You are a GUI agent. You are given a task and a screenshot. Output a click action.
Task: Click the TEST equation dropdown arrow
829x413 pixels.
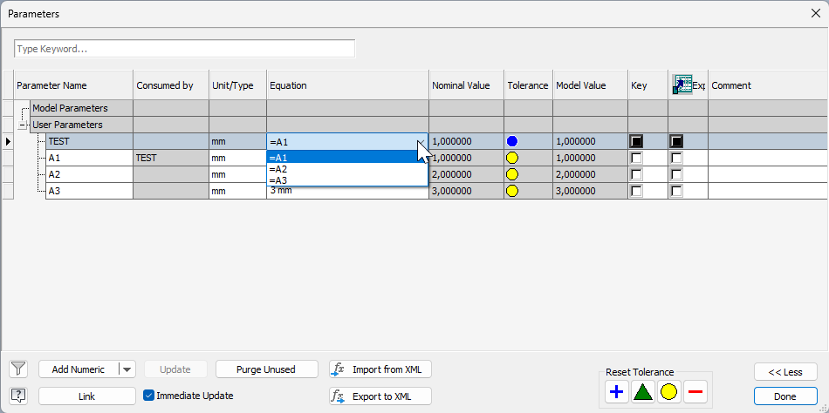tap(421, 141)
